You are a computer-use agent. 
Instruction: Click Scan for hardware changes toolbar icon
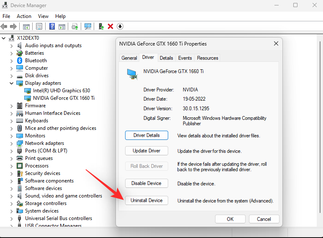click(88, 26)
